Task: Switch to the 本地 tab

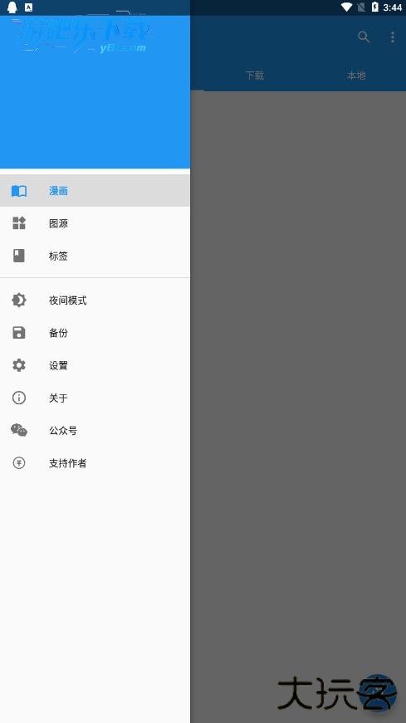Action: point(356,75)
